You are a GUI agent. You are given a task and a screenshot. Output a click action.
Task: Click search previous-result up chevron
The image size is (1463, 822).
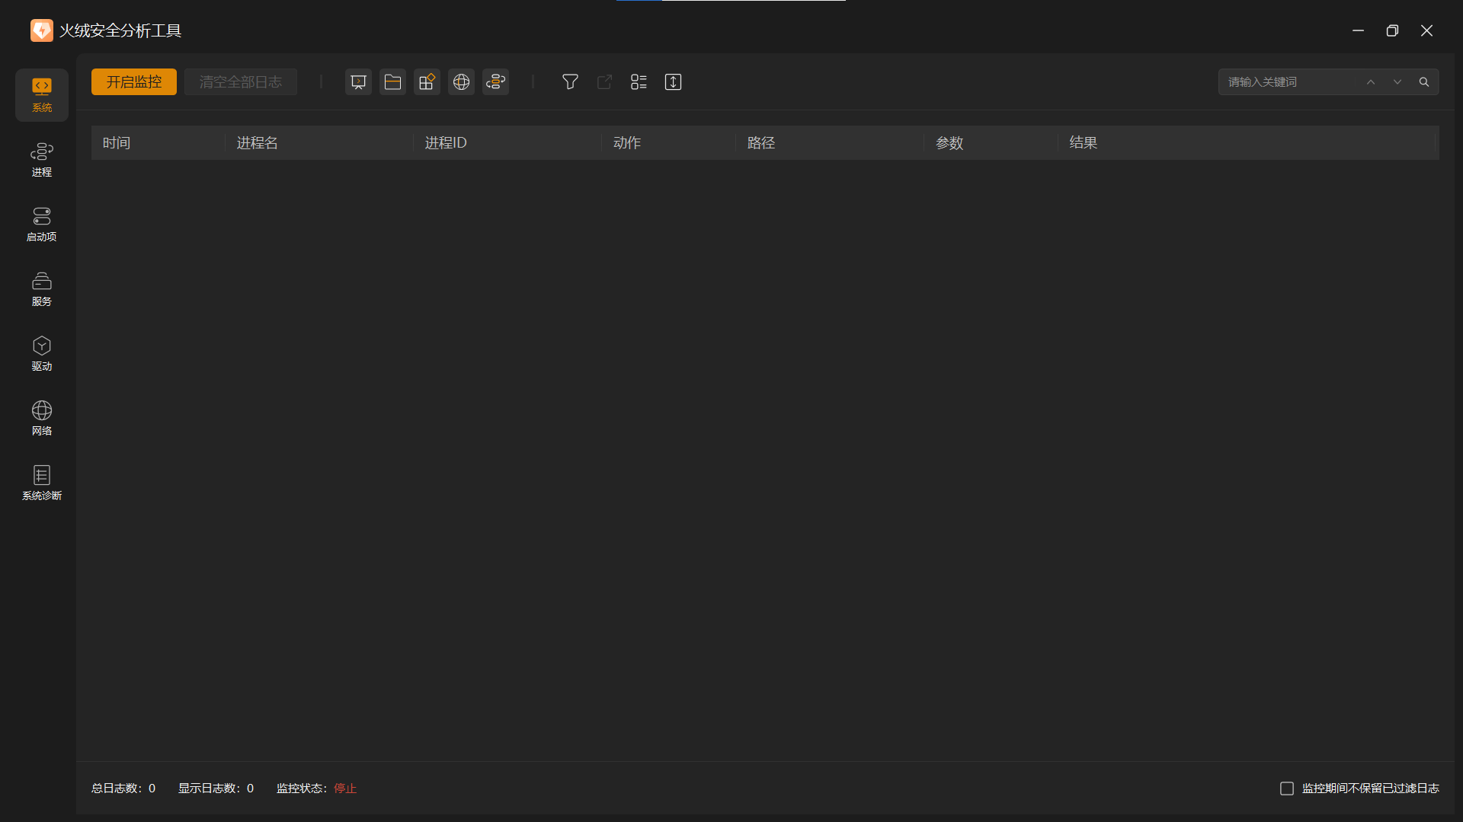click(x=1371, y=82)
